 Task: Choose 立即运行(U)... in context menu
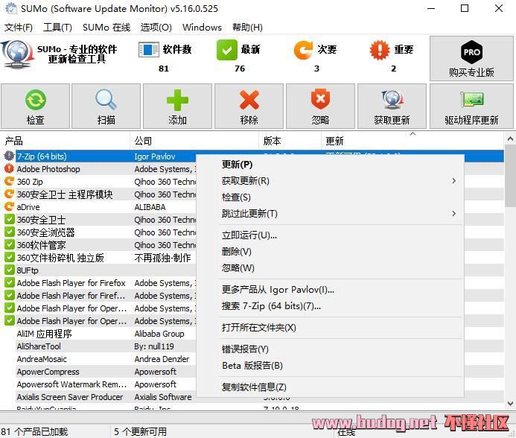click(x=330, y=235)
